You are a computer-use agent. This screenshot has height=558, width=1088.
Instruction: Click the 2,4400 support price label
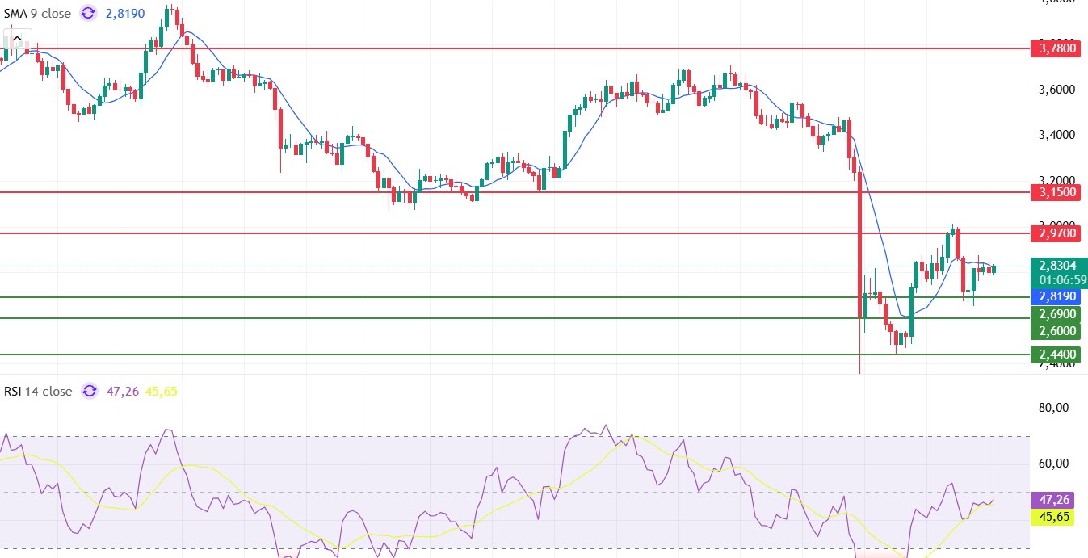(1058, 355)
